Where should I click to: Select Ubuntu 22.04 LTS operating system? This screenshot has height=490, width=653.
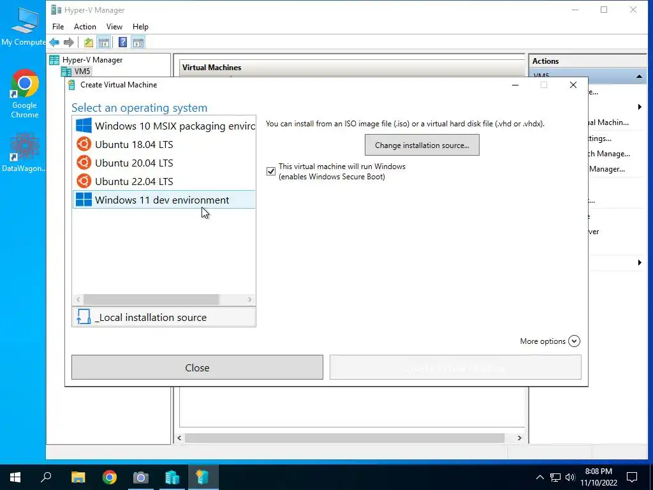[x=164, y=181]
